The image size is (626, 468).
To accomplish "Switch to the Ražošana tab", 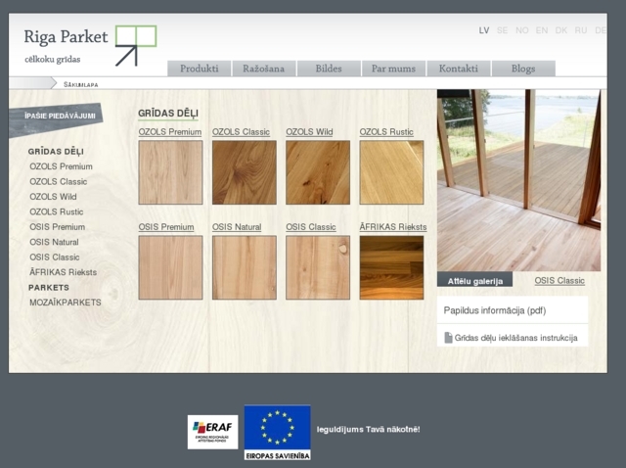I will pos(263,69).
